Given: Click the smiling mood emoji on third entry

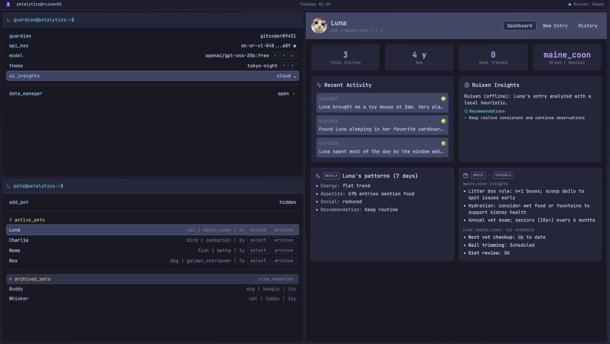Looking at the screenshot, I should click(x=443, y=144).
